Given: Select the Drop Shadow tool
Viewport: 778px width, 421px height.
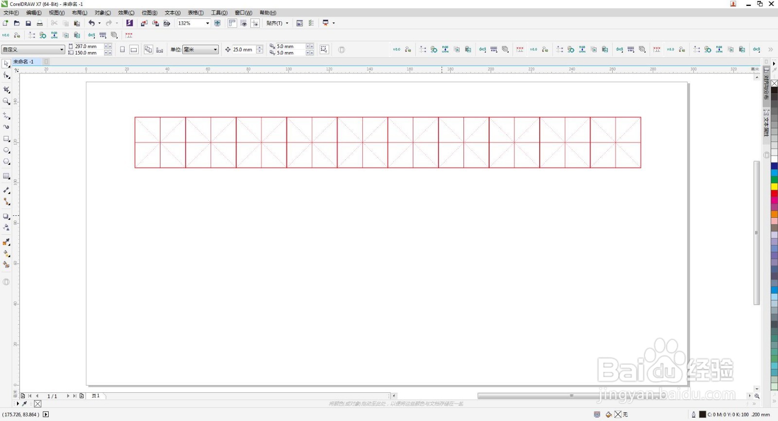Looking at the screenshot, I should pos(6,216).
